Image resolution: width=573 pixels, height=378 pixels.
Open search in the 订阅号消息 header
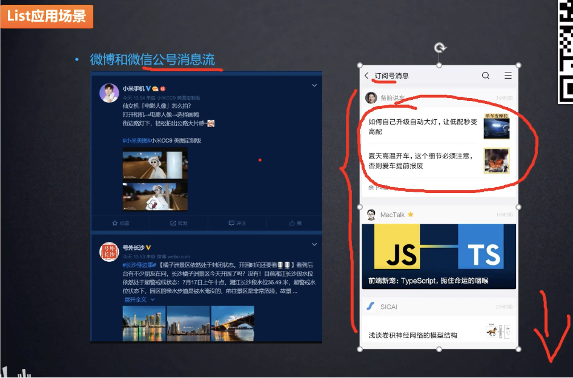pyautogui.click(x=486, y=76)
